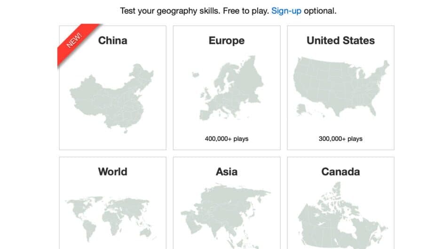Click the United States title
This screenshot has width=442, height=249.
(x=340, y=40)
